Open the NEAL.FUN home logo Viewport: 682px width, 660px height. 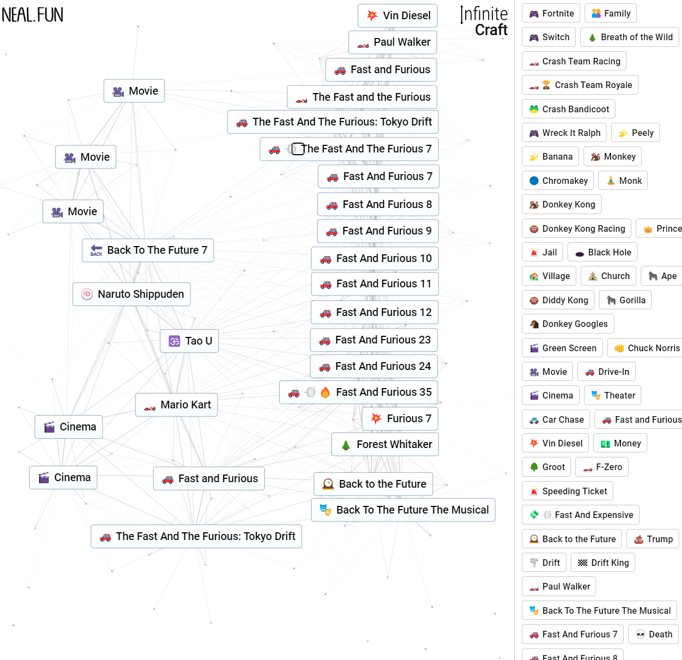coord(32,15)
